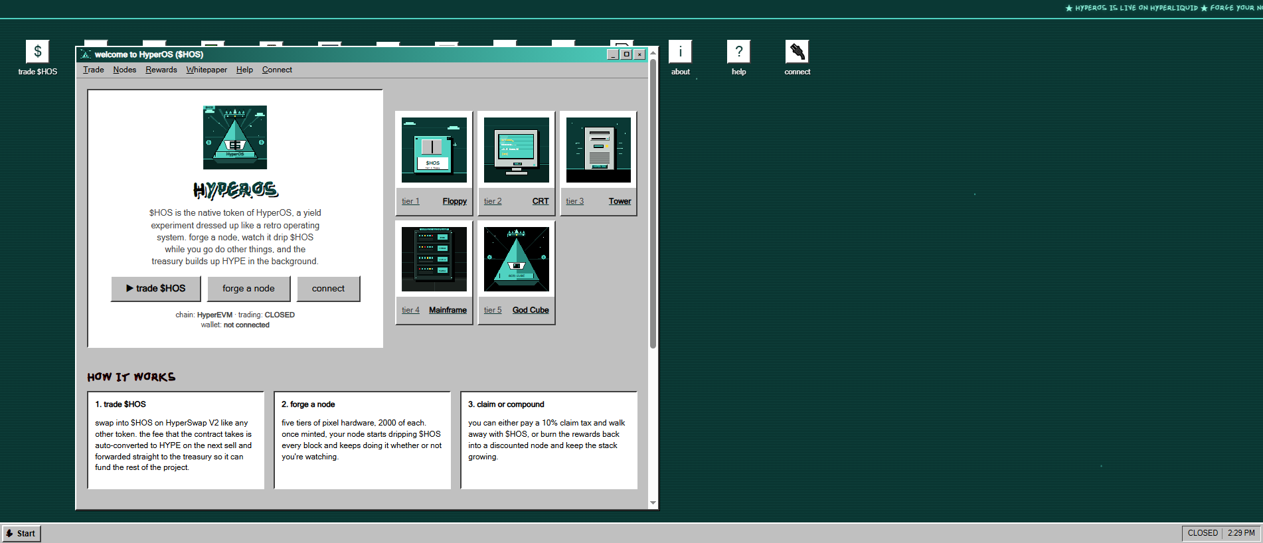Click the forge a node button
This screenshot has height=543, width=1263.
coord(248,289)
